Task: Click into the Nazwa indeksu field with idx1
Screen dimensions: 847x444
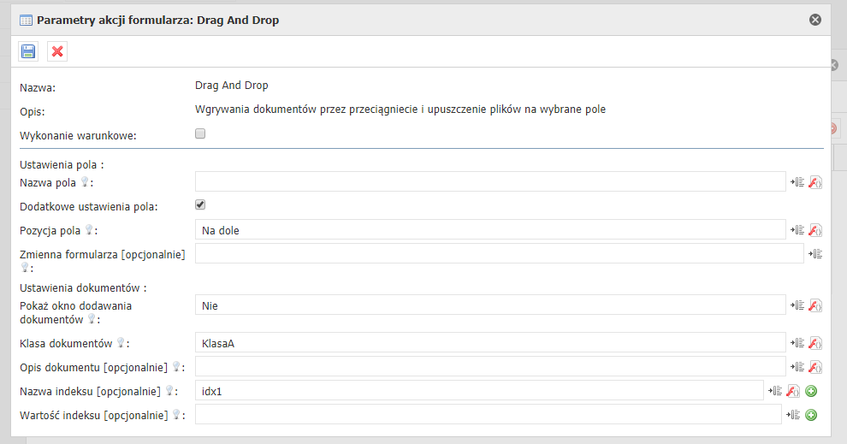Action: tap(479, 390)
